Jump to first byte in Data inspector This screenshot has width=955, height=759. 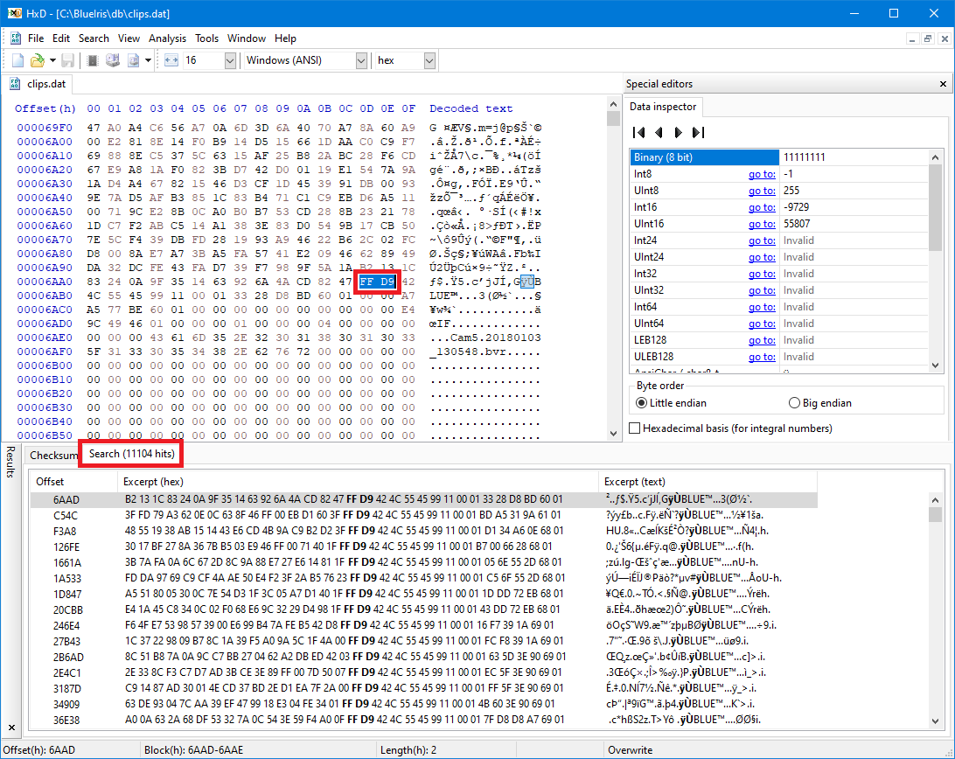pos(638,132)
